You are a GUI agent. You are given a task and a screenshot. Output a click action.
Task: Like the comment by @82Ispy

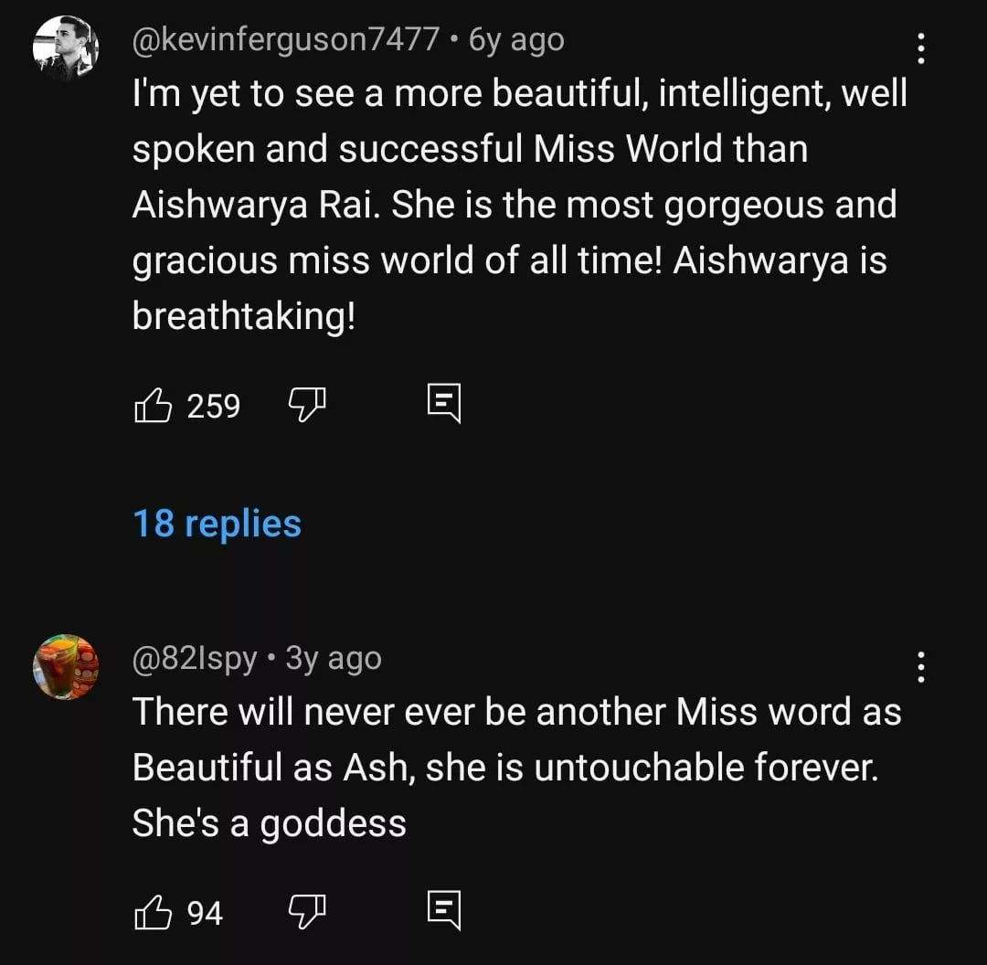(153, 912)
